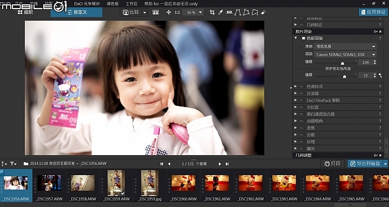Open the 胶片渲染 palette menu icon
This screenshot has height=207, width=389.
tap(375, 31)
